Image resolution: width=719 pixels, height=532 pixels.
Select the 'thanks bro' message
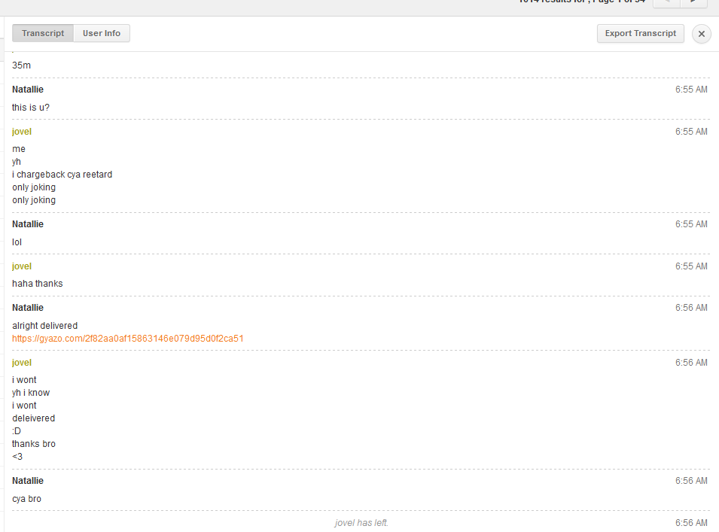click(x=34, y=444)
